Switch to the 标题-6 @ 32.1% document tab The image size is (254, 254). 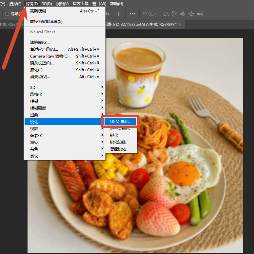point(141,25)
